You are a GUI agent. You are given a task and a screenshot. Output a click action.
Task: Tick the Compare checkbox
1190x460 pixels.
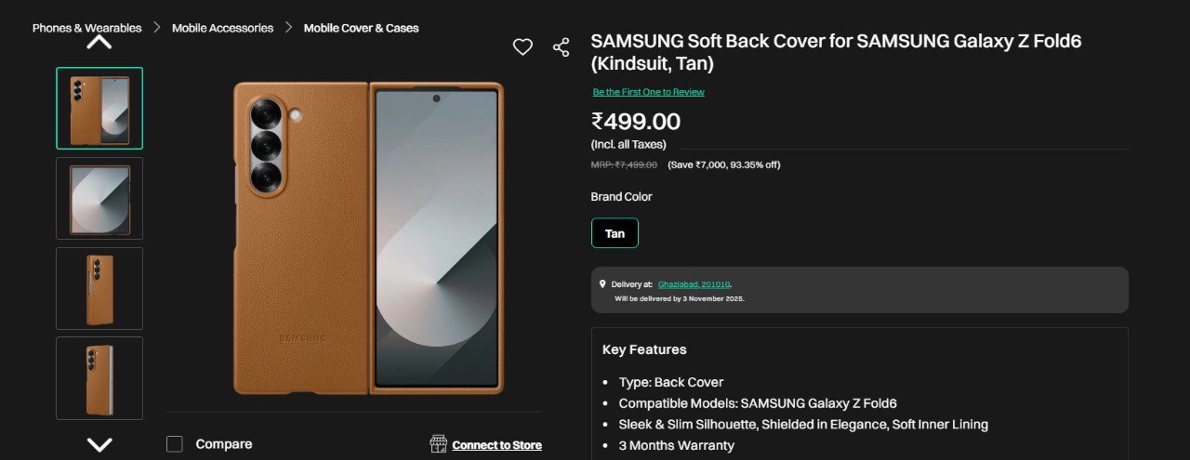click(175, 444)
